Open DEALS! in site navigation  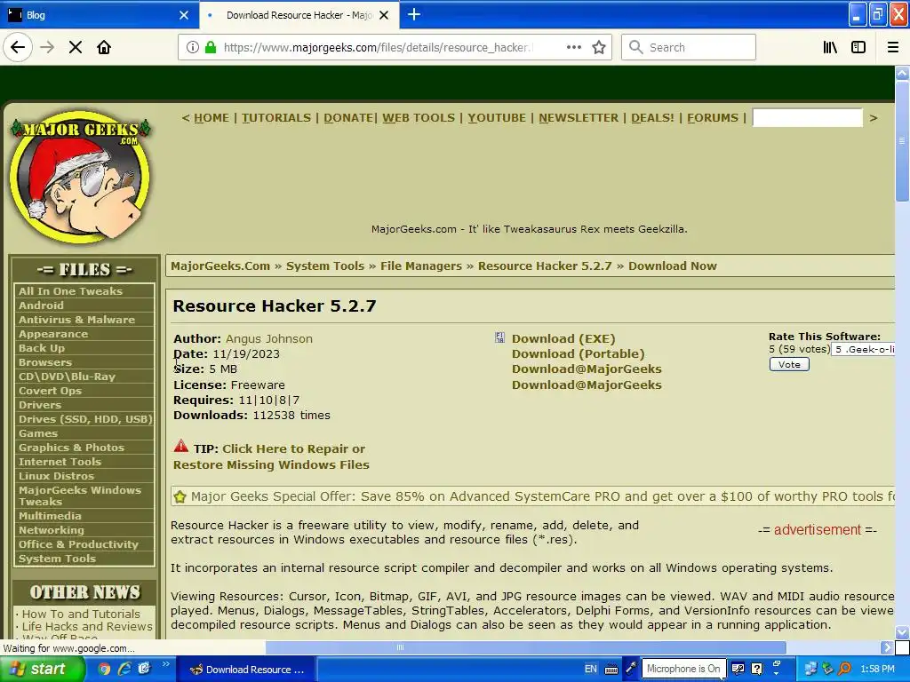[x=652, y=118]
